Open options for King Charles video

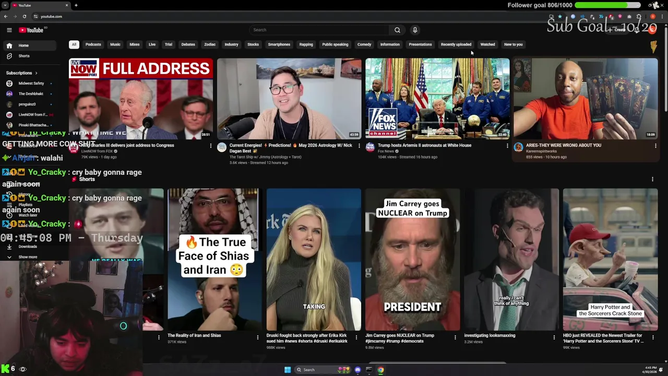tap(211, 146)
